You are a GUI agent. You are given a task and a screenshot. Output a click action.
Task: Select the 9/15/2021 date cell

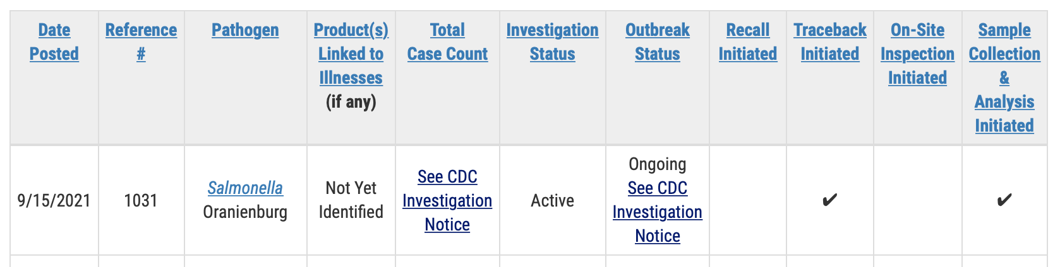tap(54, 200)
